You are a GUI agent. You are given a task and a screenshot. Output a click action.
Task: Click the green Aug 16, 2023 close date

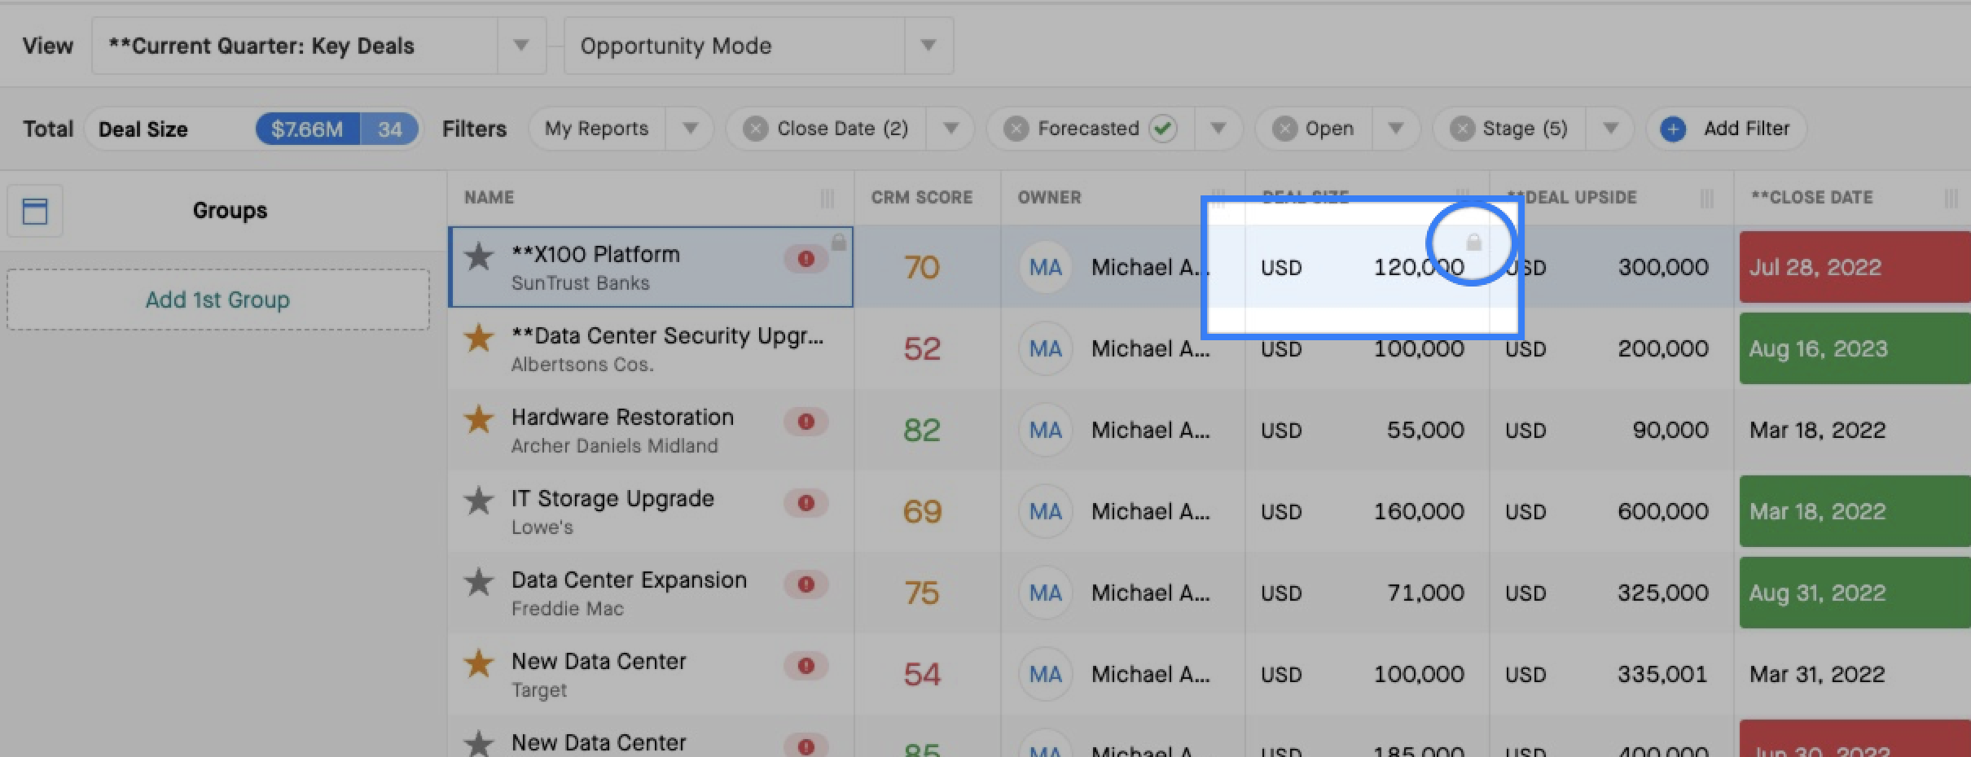1855,348
